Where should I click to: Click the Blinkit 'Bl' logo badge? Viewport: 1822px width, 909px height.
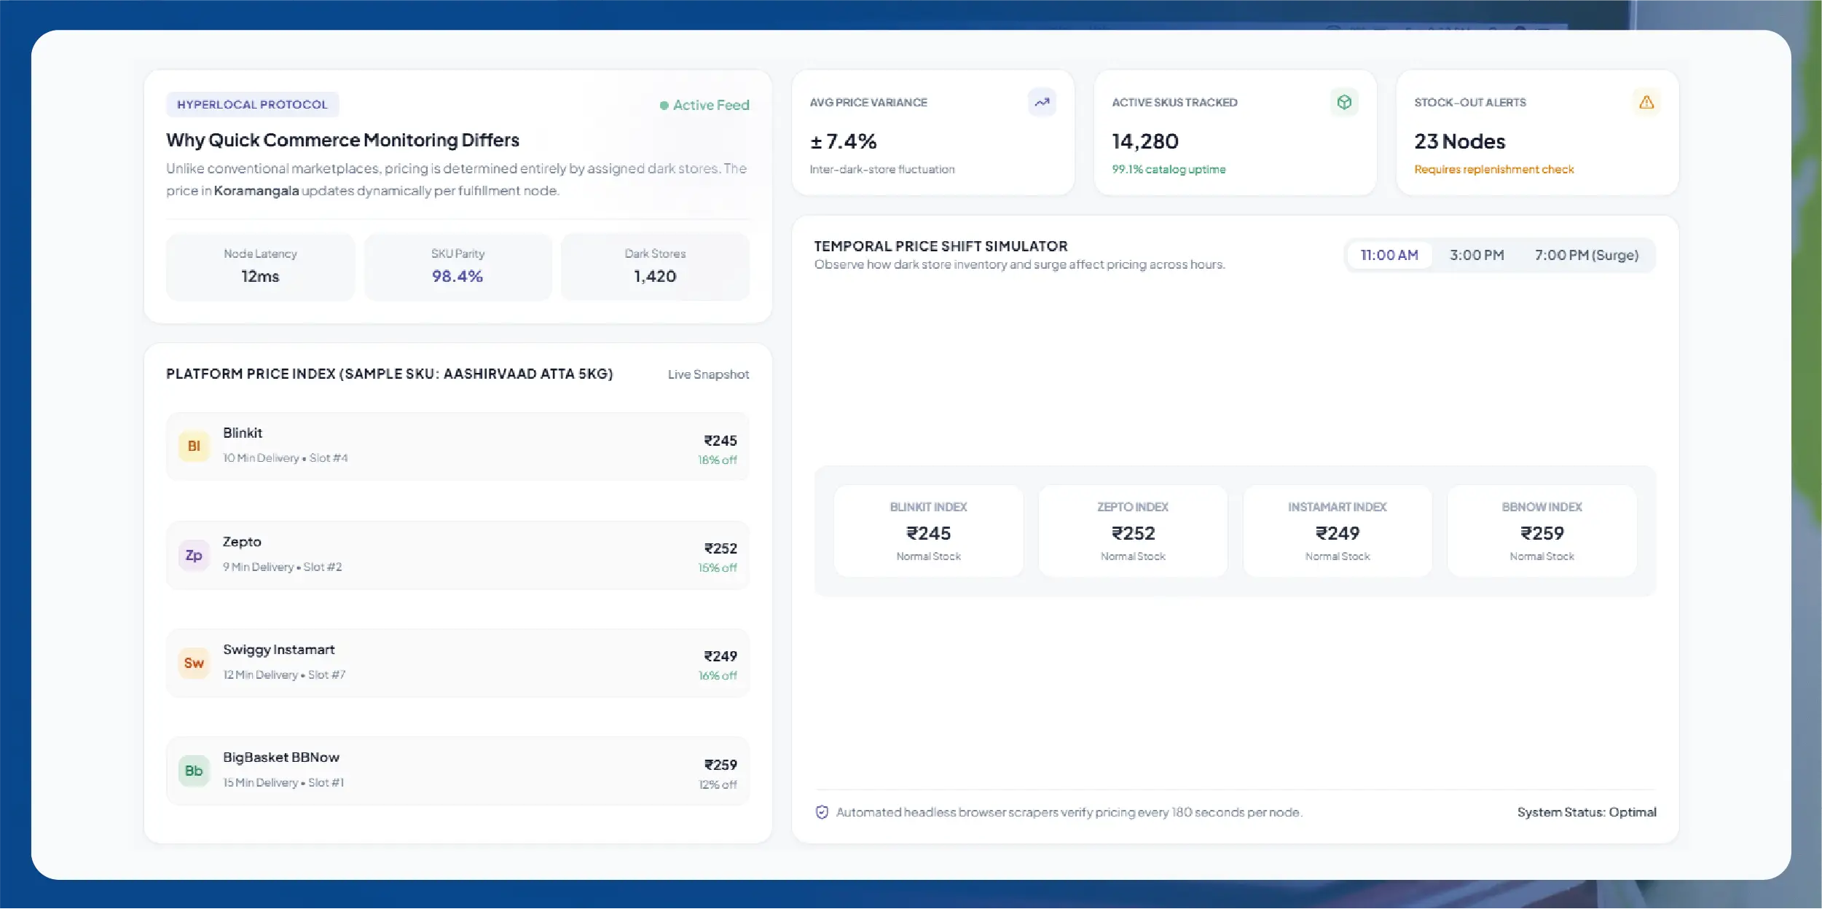tap(194, 446)
